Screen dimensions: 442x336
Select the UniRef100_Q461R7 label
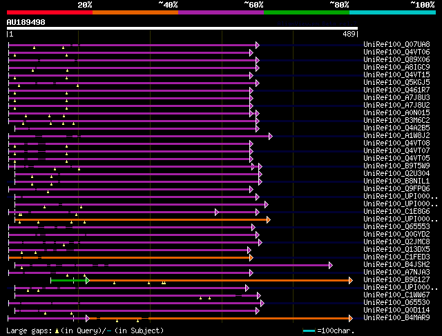pos(396,90)
